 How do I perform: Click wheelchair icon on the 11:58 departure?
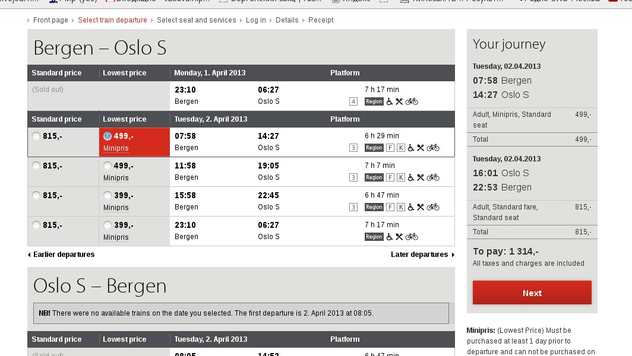pyautogui.click(x=410, y=177)
